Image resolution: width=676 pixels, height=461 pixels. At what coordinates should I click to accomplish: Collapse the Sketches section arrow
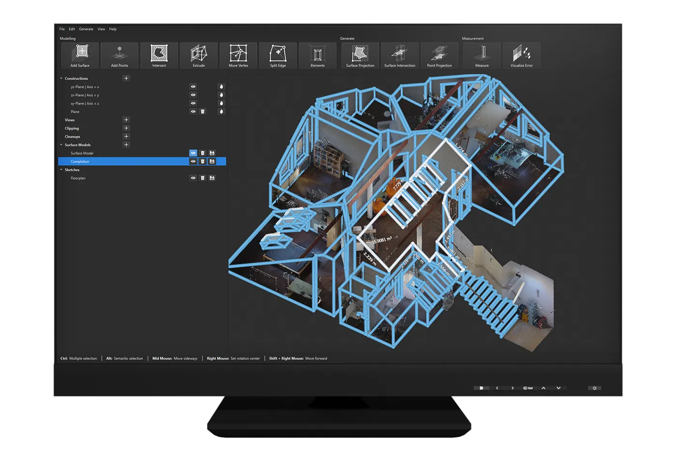tap(61, 170)
